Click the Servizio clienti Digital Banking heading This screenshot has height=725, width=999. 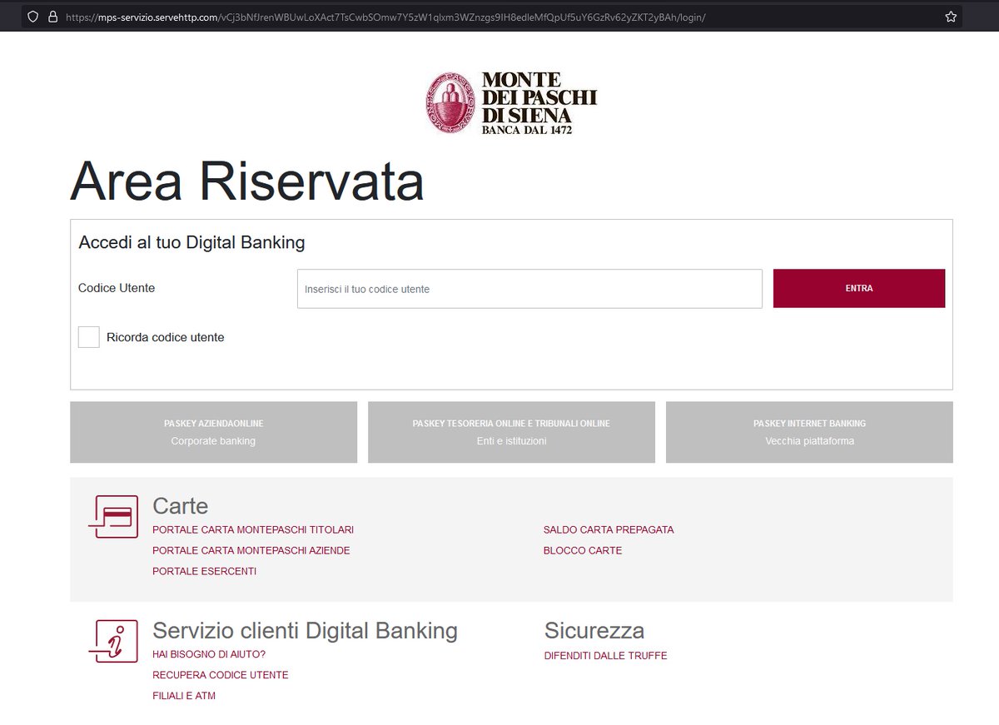pos(306,631)
